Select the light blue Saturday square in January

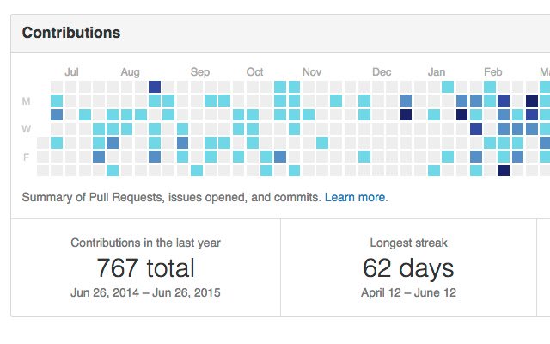(x=434, y=170)
